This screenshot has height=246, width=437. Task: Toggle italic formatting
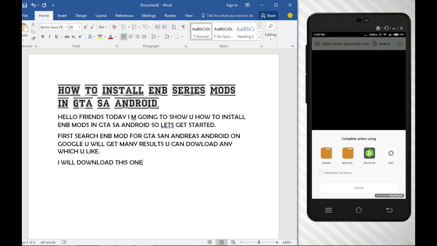(50, 37)
